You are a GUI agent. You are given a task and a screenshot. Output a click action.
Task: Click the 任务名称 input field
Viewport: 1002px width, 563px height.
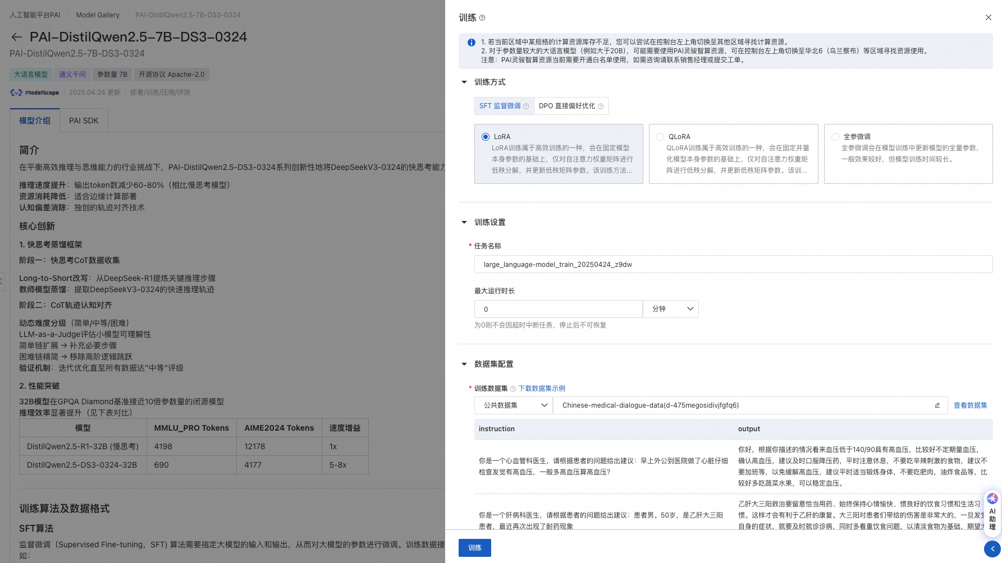[x=733, y=264]
